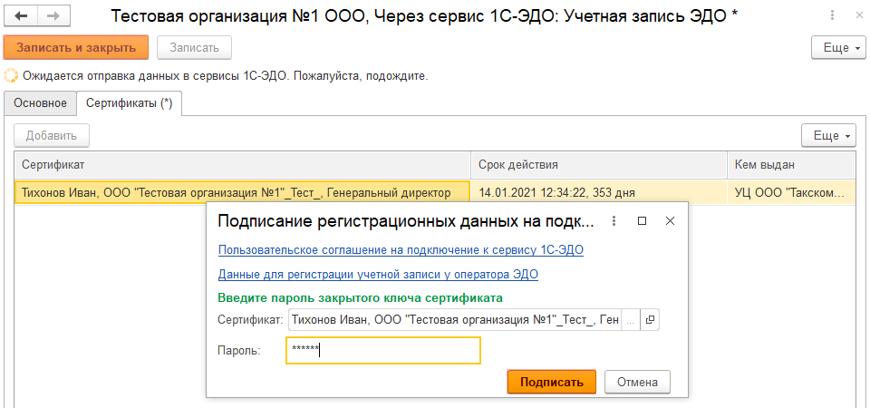Open certificate details via the open-form icon
The image size is (870, 408).
point(651,320)
